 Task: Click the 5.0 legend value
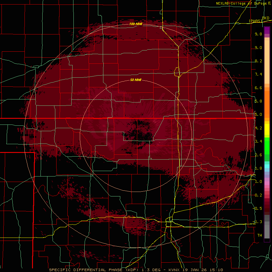coord(258,115)
